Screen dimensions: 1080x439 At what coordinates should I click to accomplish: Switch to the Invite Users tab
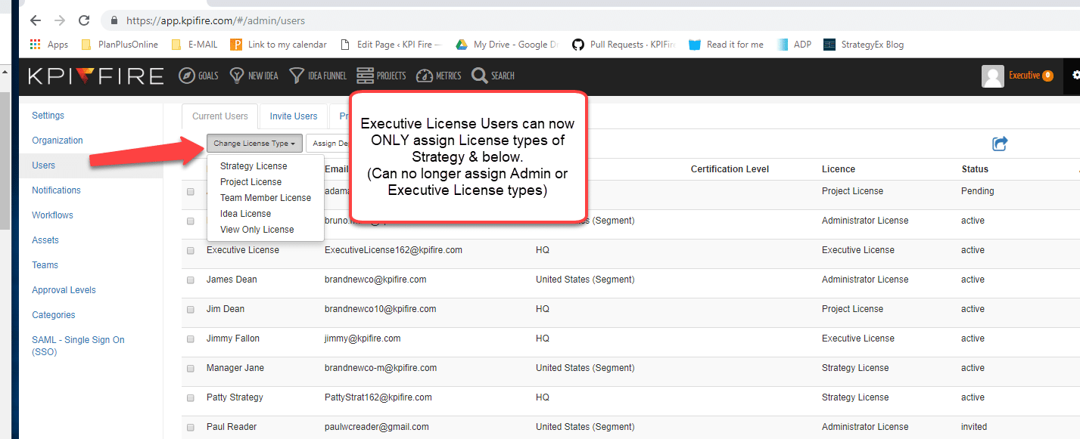294,116
